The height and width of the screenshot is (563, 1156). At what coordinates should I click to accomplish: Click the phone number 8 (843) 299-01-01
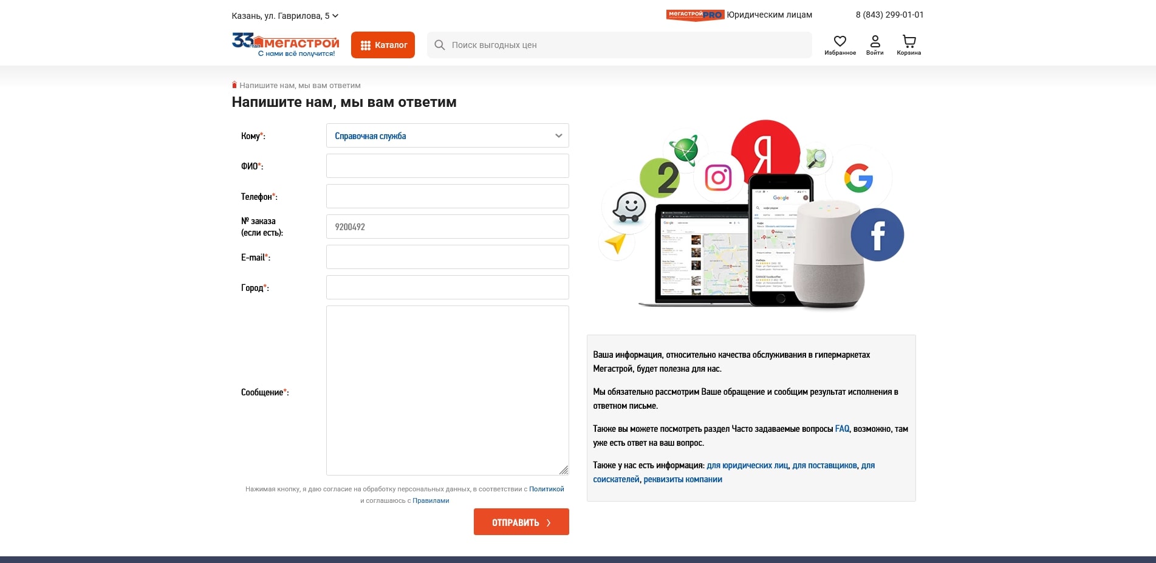tap(889, 15)
